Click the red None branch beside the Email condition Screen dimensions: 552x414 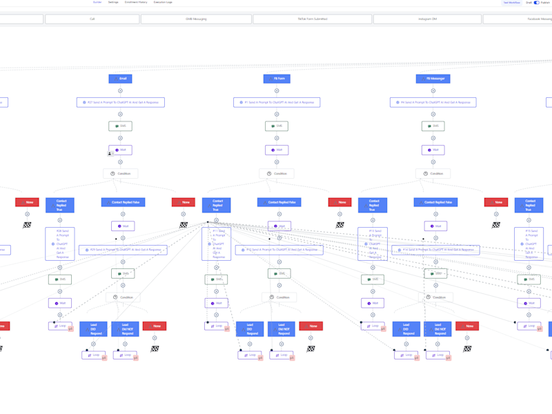pos(184,202)
